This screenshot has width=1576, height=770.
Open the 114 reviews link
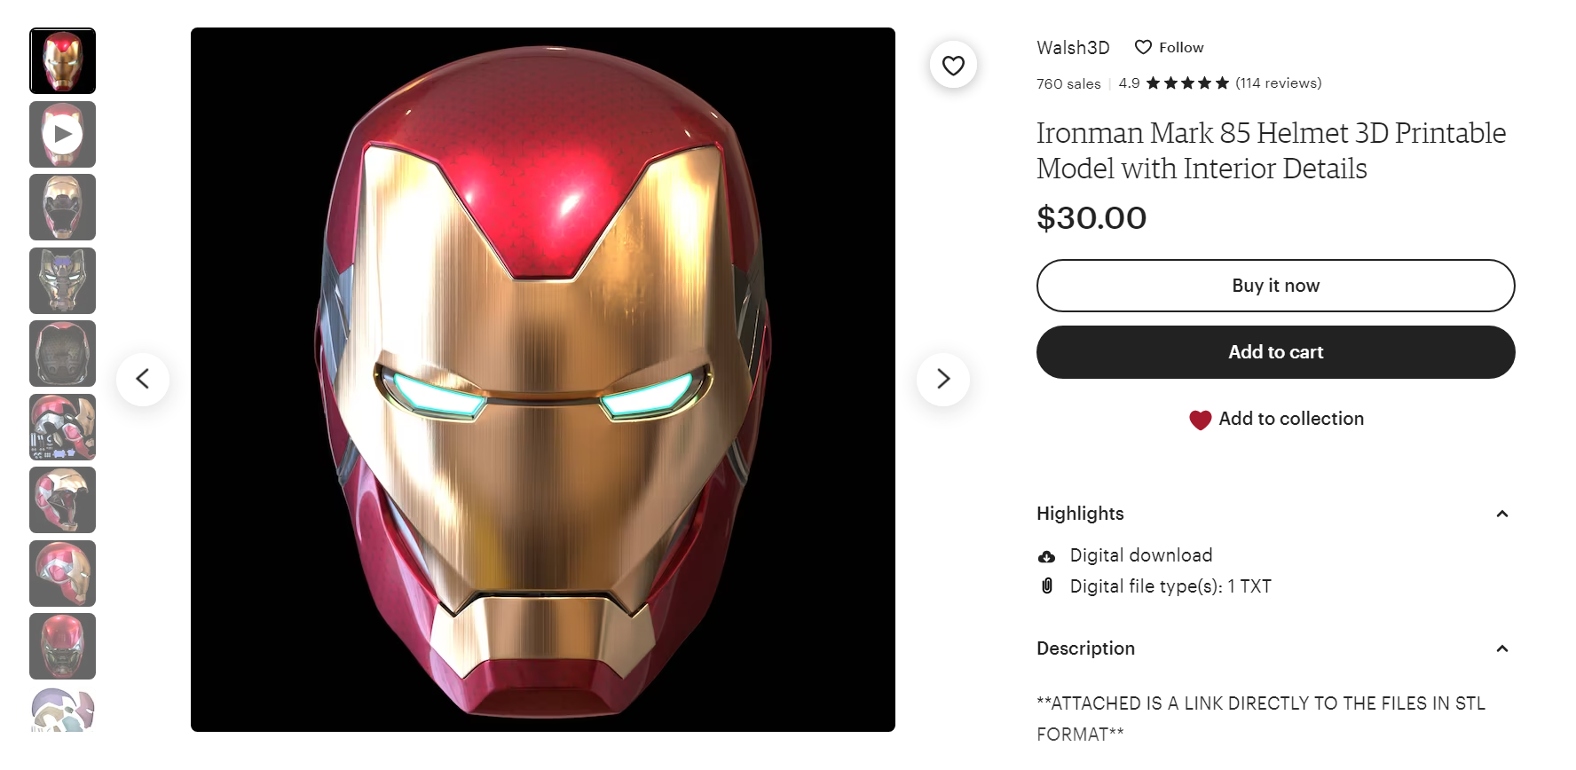1278,83
